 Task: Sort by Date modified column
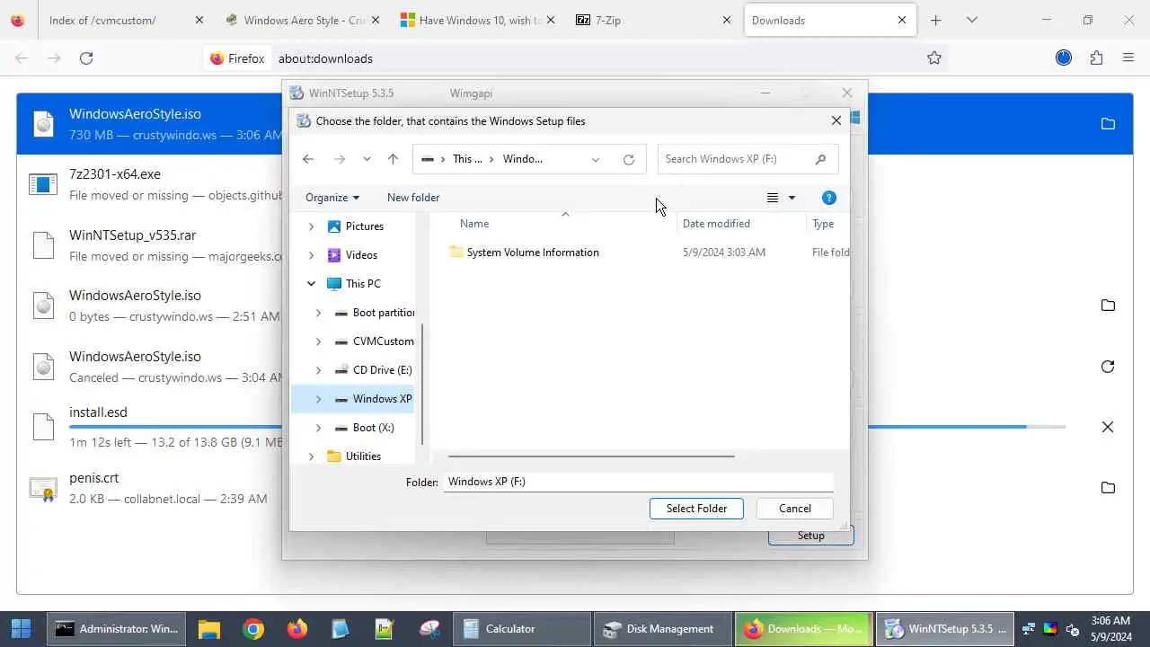(716, 224)
